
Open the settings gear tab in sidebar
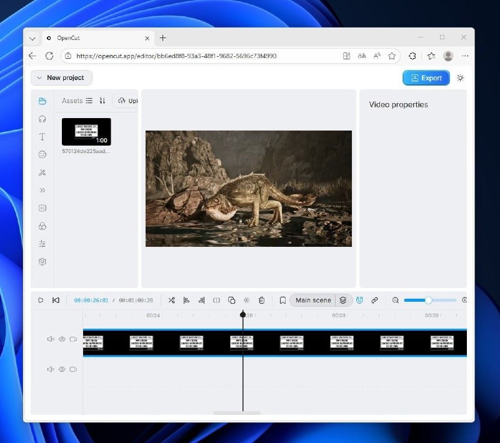pos(42,262)
